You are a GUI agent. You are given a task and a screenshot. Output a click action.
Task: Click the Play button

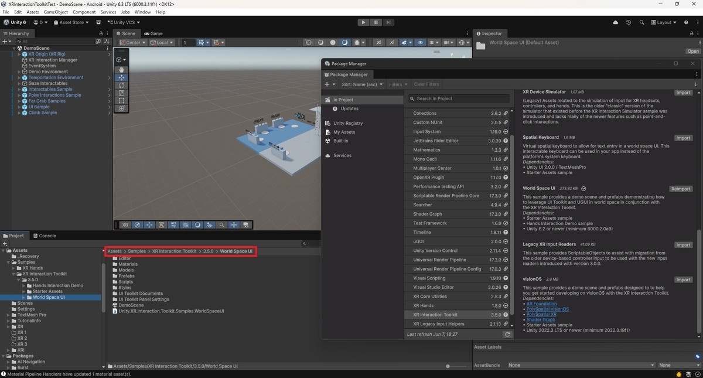click(363, 22)
